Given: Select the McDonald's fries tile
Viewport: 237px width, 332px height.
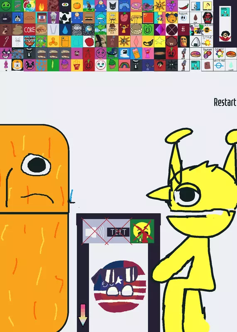Looking at the screenshot, I should [77, 65].
